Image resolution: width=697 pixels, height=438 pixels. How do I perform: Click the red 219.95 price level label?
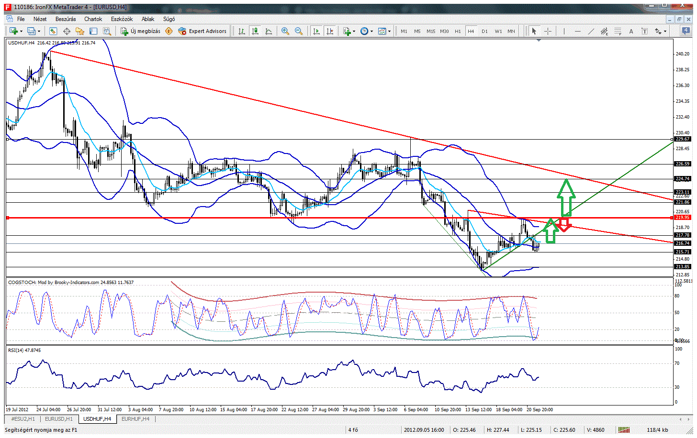tap(682, 218)
